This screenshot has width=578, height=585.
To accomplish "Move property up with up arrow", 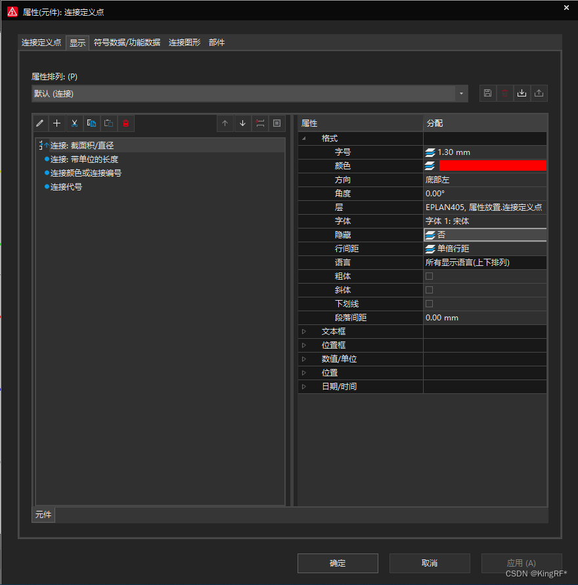I will pyautogui.click(x=225, y=123).
